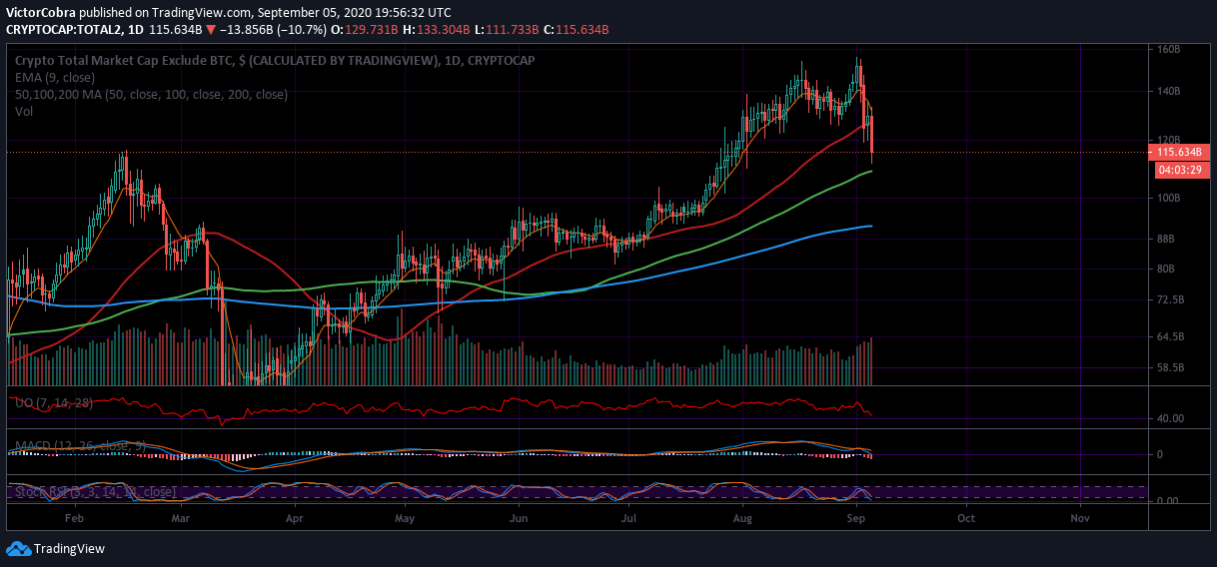Viewport: 1217px width, 567px height.
Task: Click the Oct label on time axis
Action: 966,519
